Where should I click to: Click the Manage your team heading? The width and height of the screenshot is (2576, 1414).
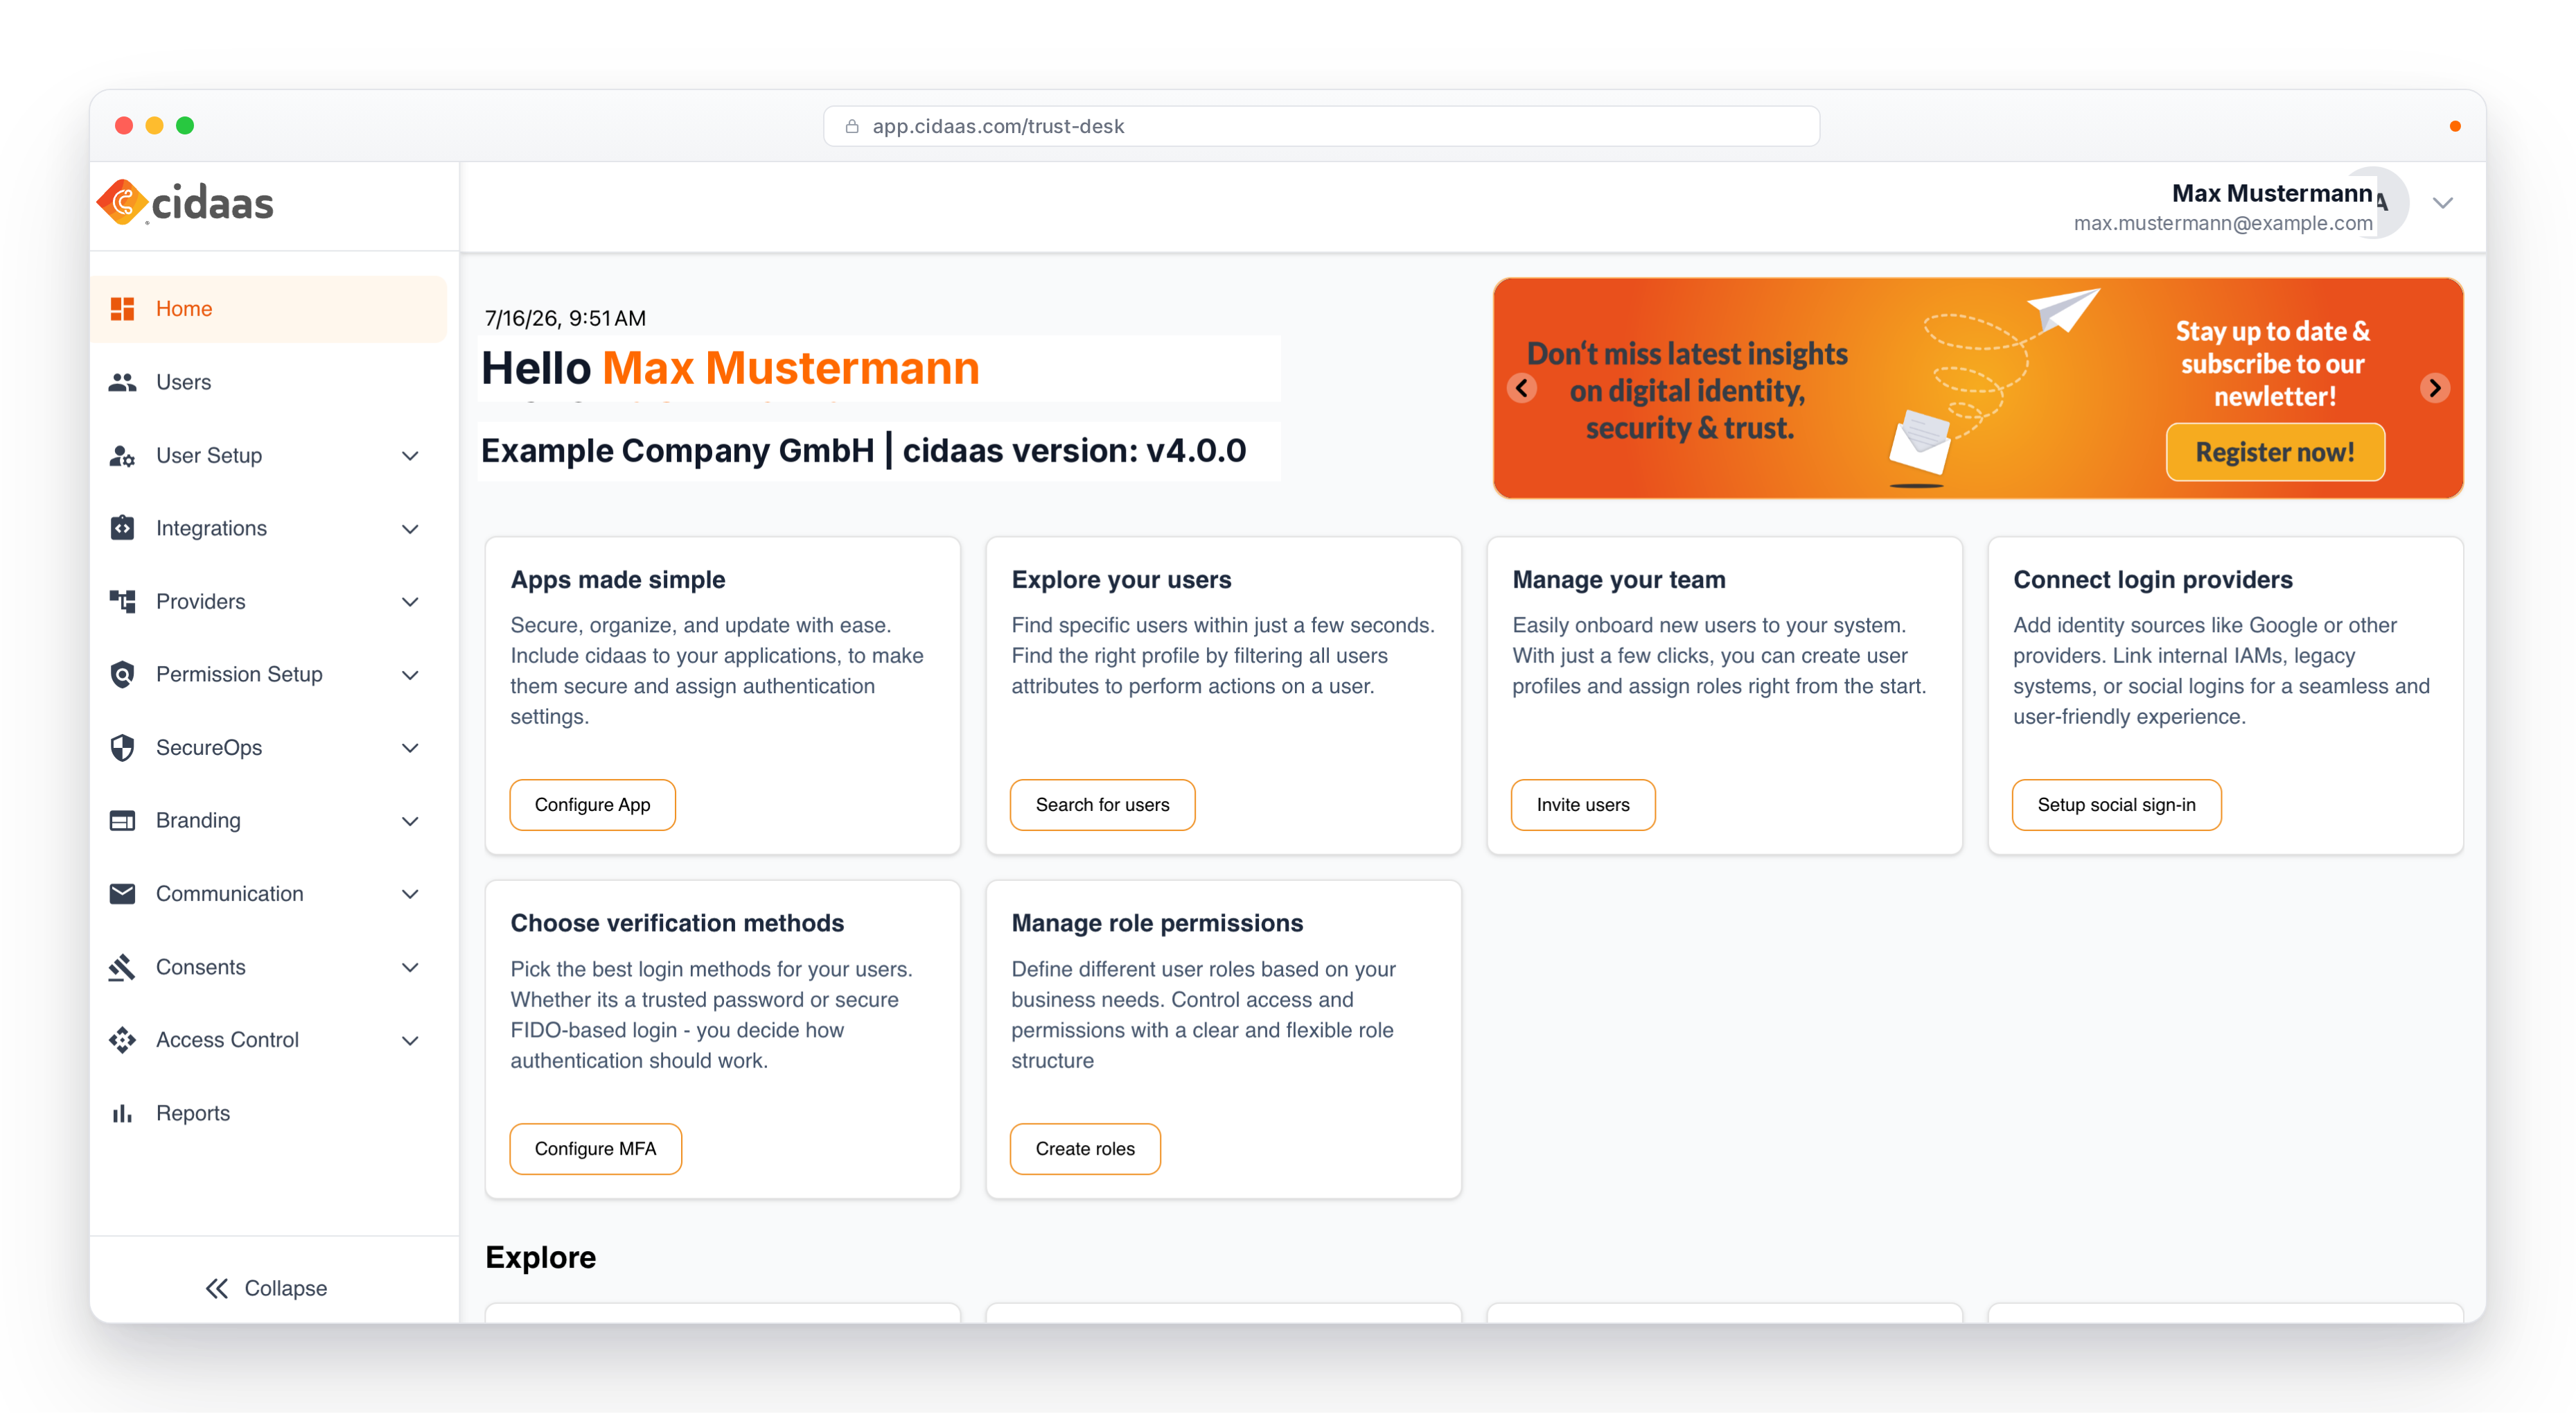(1619, 579)
